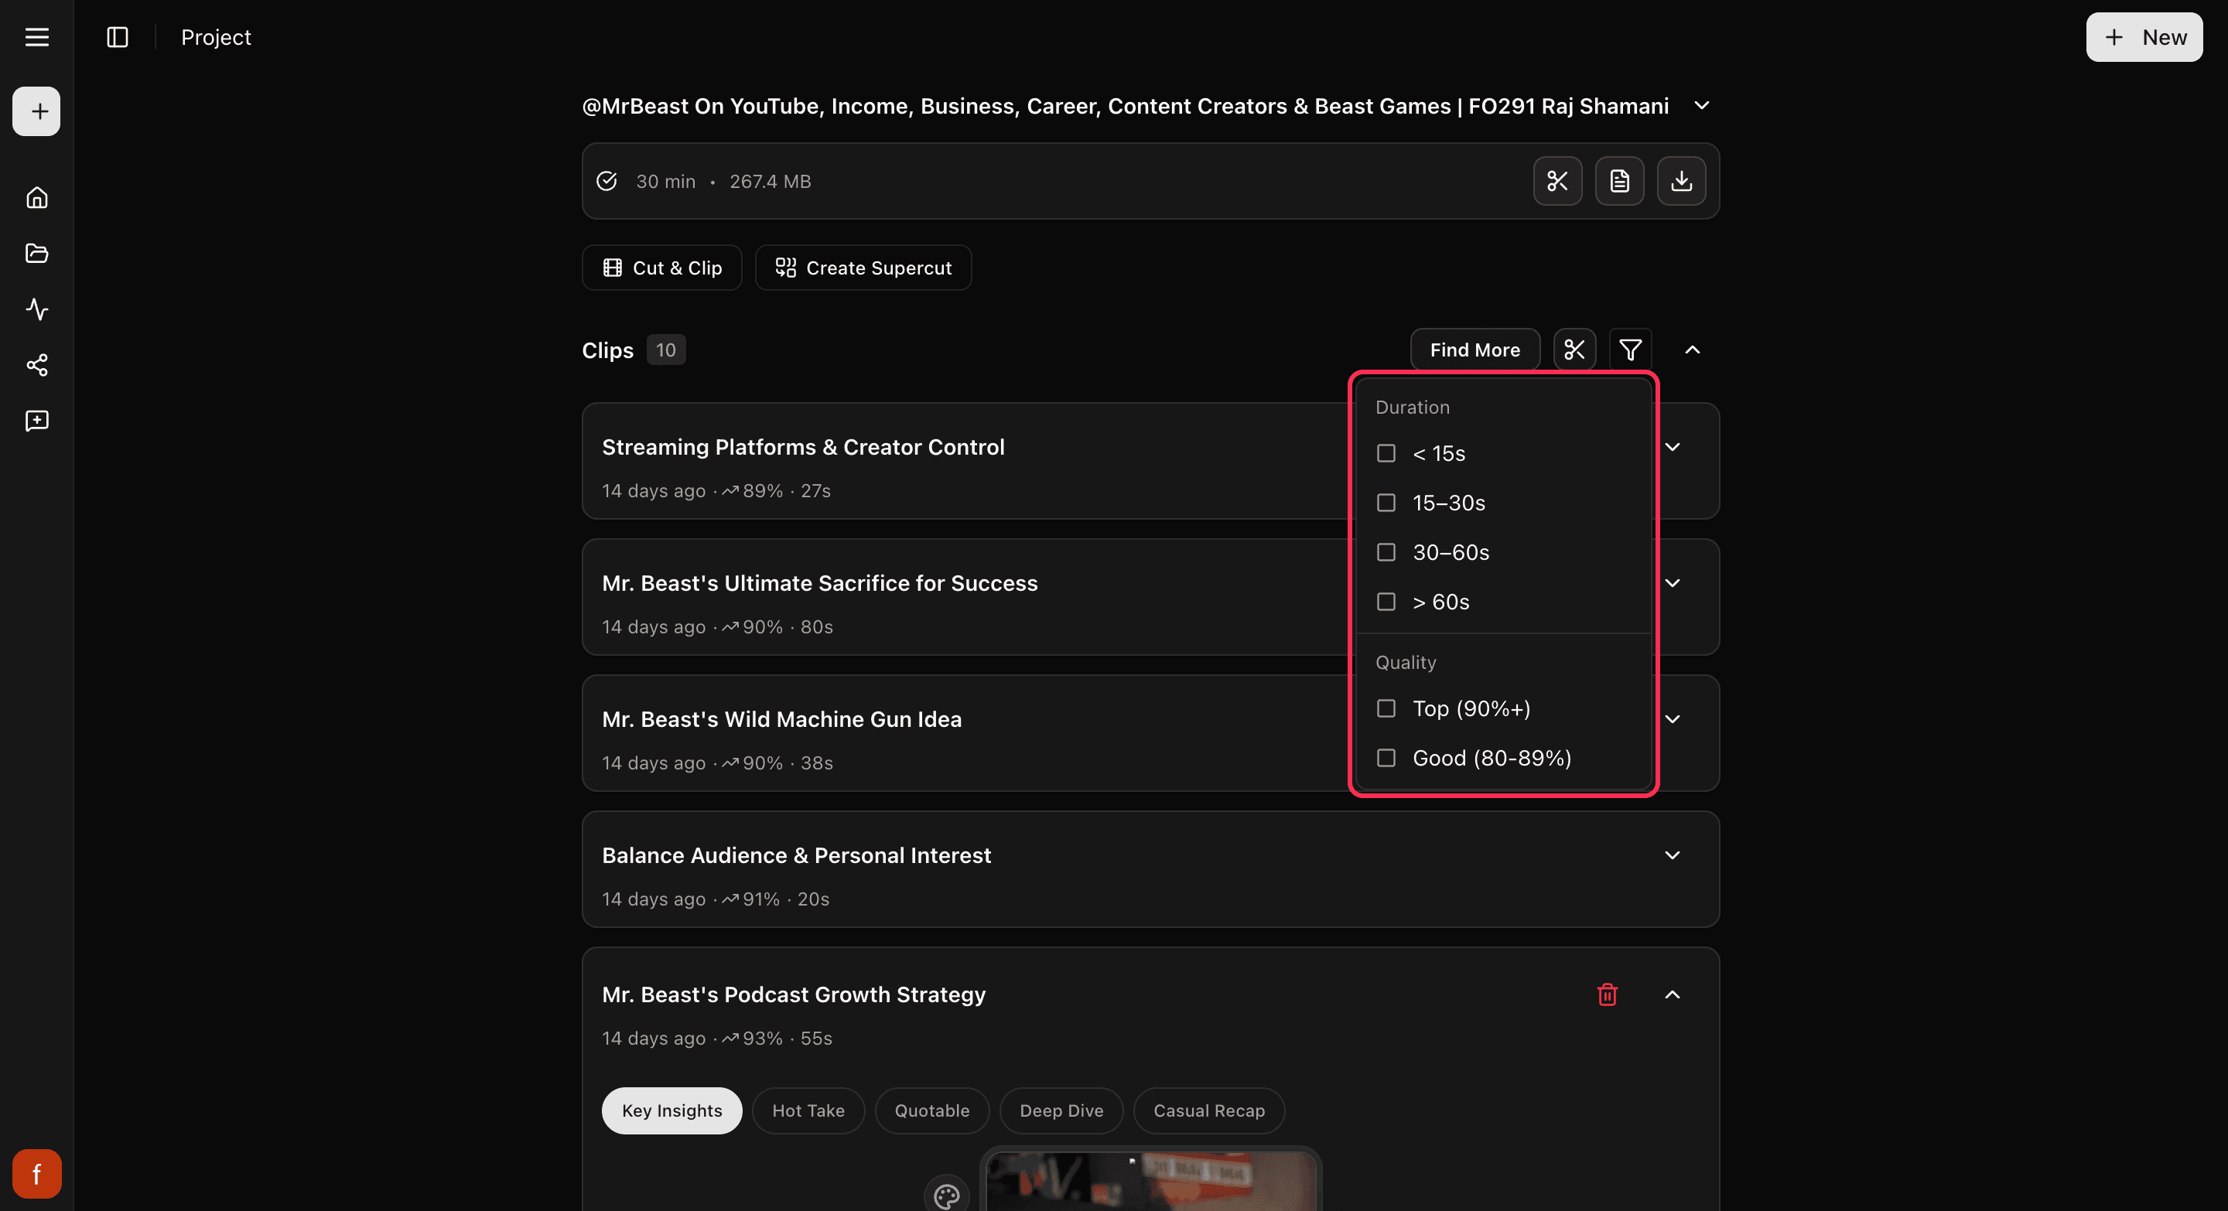Toggle the clips filter funnel icon
Viewport: 2228px width, 1211px height.
pyautogui.click(x=1629, y=350)
